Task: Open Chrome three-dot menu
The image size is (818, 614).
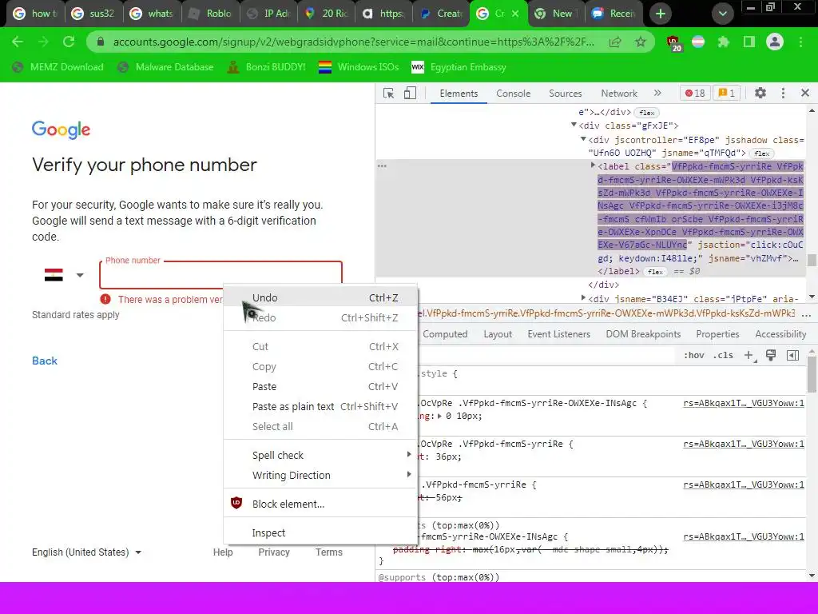Action: tap(800, 42)
